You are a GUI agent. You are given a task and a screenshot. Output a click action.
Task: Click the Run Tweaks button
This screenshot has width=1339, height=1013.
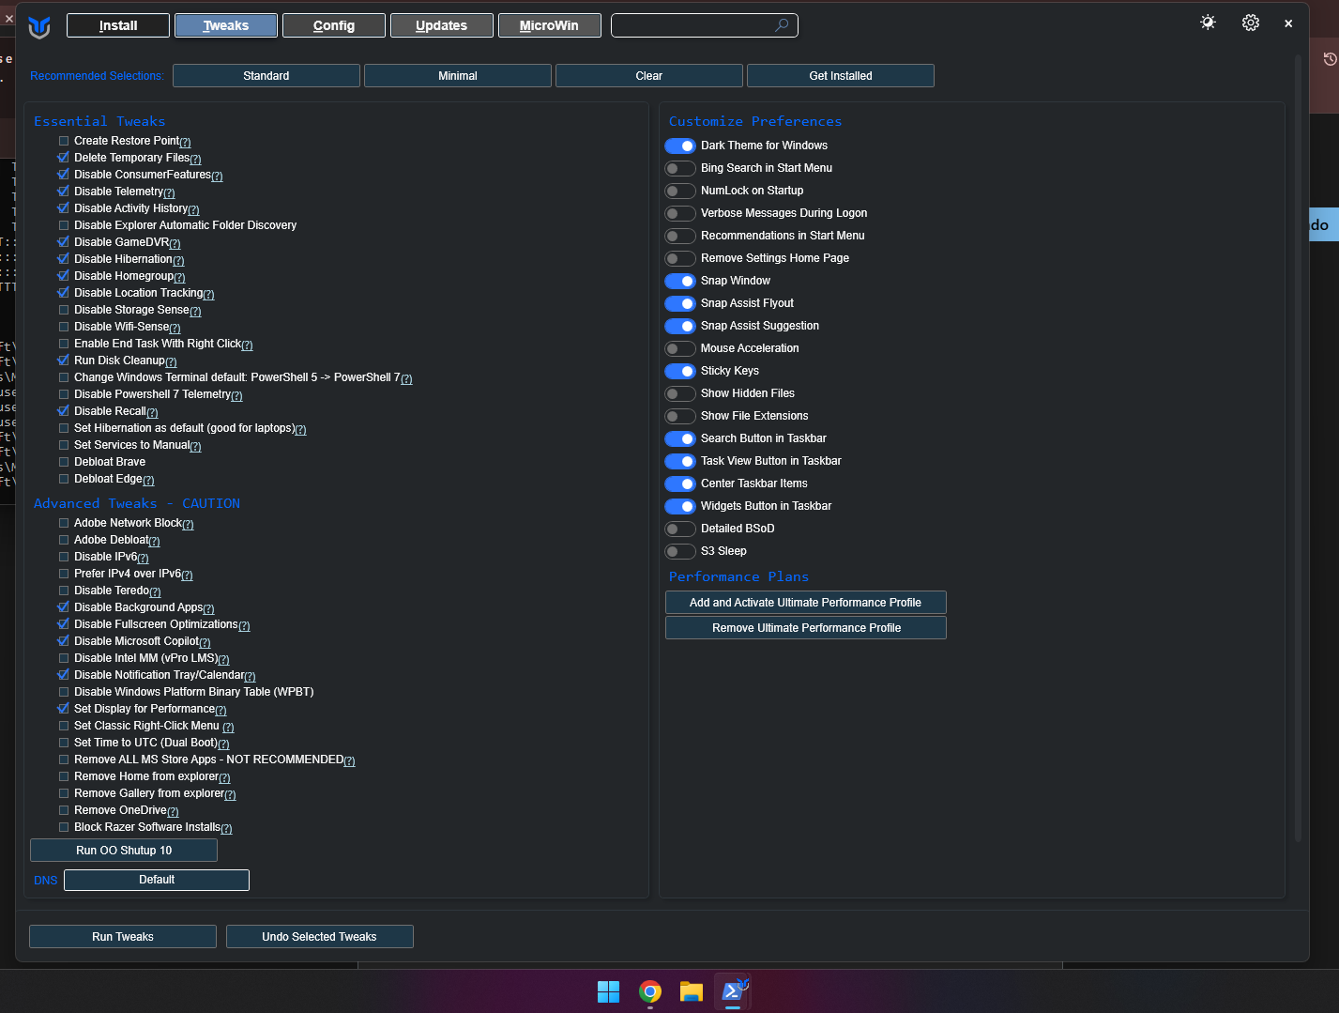coord(123,937)
